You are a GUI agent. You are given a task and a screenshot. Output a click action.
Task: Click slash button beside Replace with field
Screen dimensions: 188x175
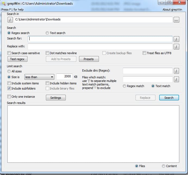click(176, 47)
